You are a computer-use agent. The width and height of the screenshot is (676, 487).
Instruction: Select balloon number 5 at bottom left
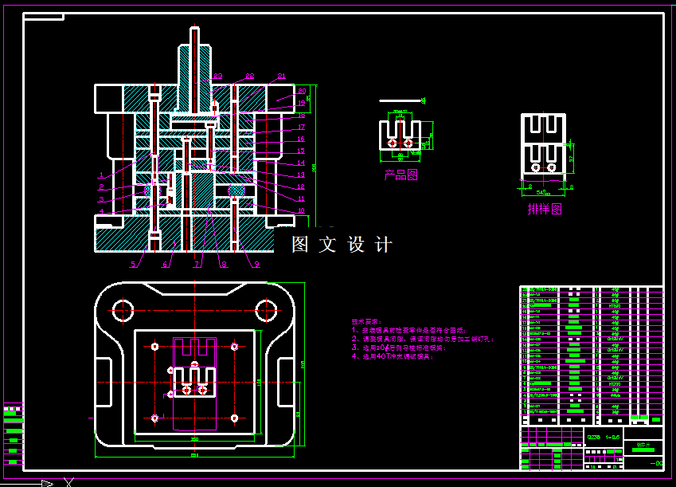pos(132,263)
